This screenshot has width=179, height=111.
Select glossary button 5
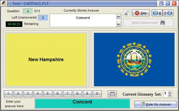48,94
